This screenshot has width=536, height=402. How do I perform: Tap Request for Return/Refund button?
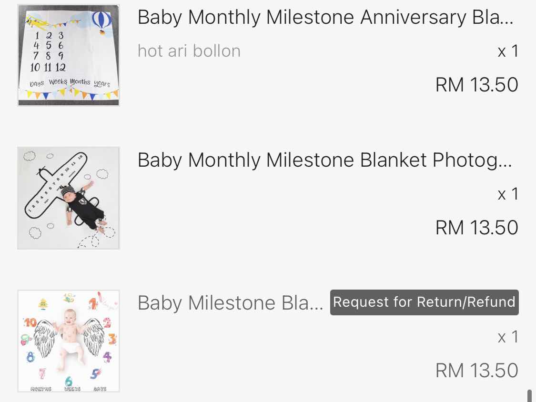pos(424,302)
